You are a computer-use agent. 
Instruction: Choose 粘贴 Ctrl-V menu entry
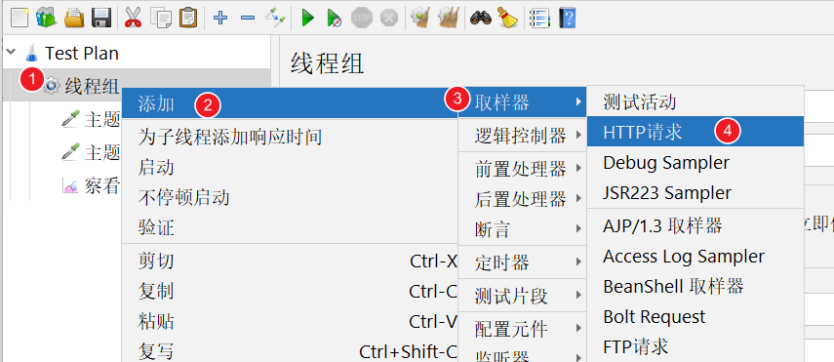(290, 322)
